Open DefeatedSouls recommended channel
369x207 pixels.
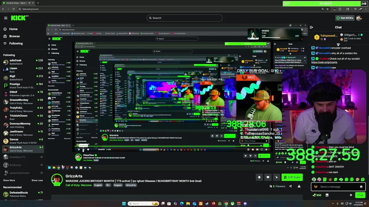tap(23, 194)
